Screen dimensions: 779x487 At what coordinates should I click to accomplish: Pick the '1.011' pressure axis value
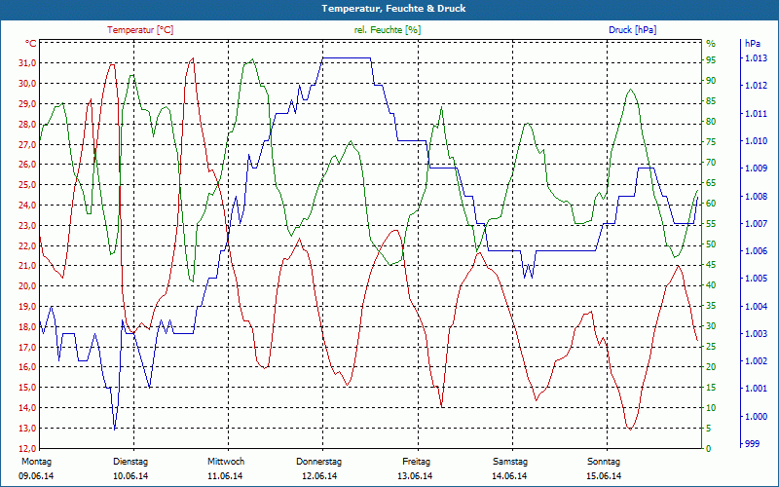[x=756, y=114]
